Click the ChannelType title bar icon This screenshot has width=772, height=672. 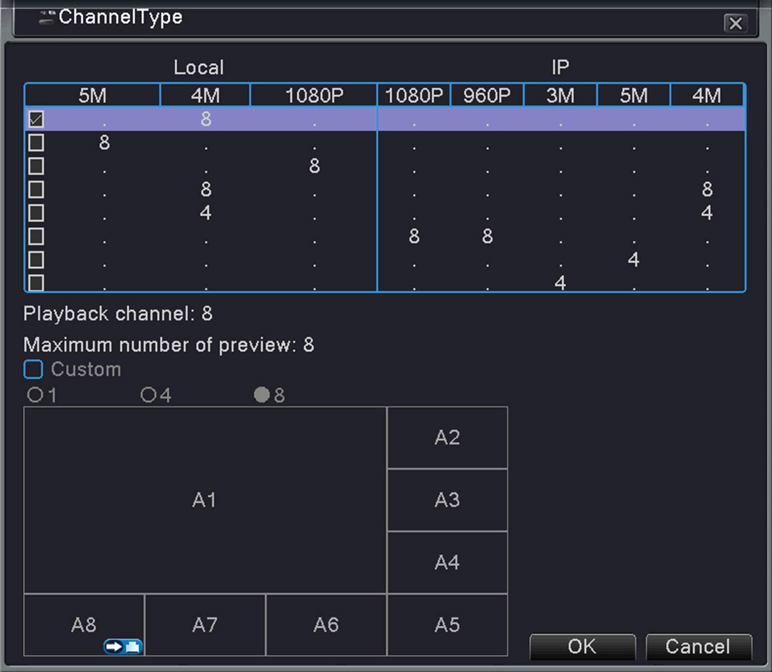click(46, 17)
